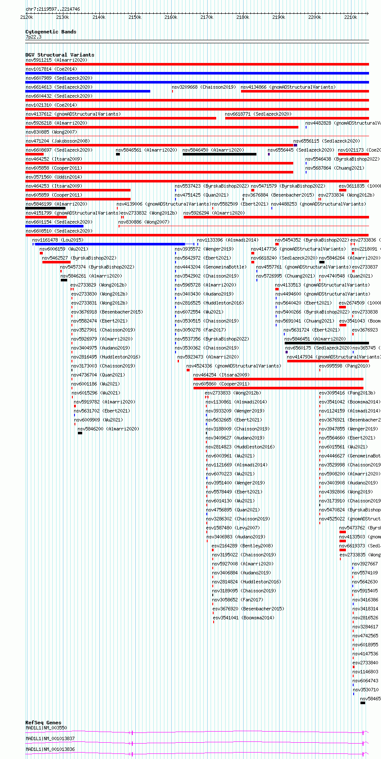This screenshot has width=381, height=759.
Task: Click the black bar under nsv5846451 (Almarri2020)
Action: click(327, 343)
